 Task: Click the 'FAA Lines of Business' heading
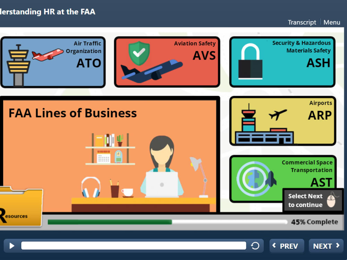73,113
